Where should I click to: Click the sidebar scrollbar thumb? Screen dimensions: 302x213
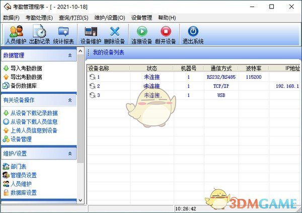tap(81, 109)
